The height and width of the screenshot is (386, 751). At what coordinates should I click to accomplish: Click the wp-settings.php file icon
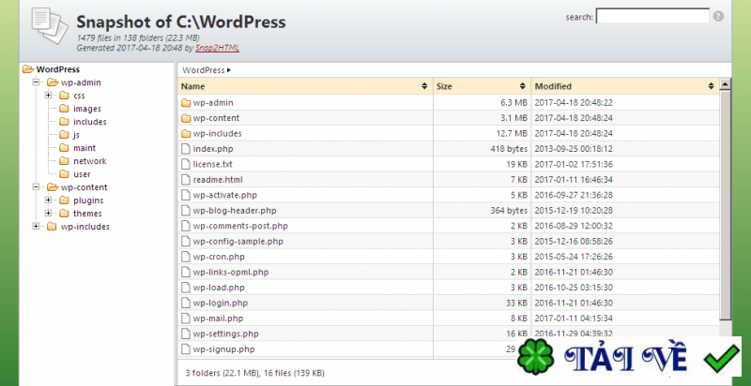point(186,334)
